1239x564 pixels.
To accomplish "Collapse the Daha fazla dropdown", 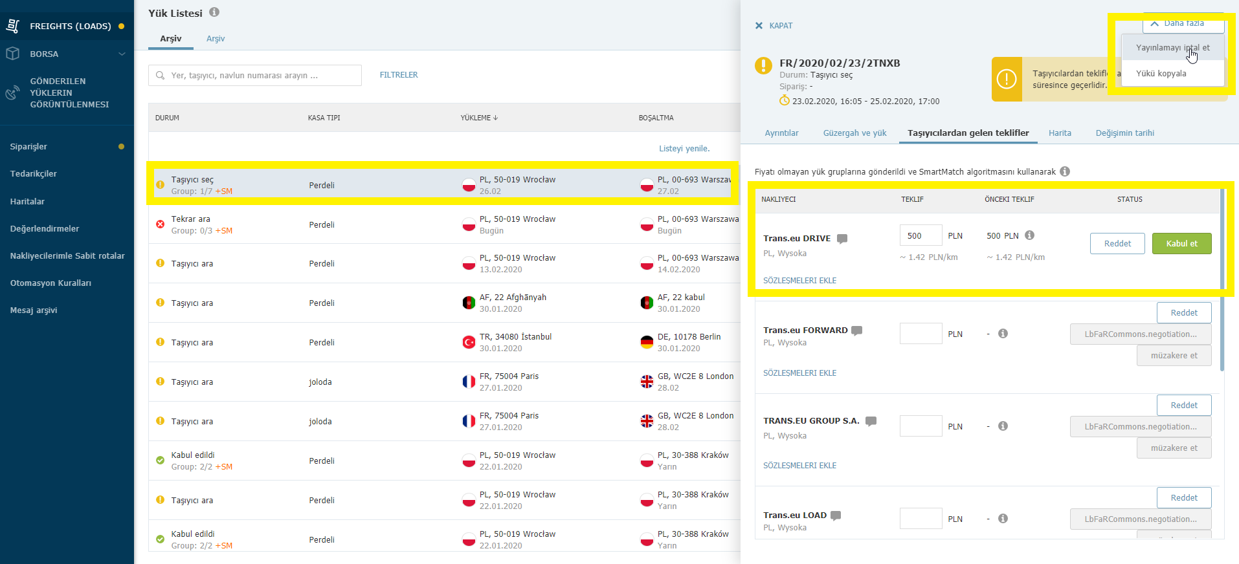I will coord(1183,23).
